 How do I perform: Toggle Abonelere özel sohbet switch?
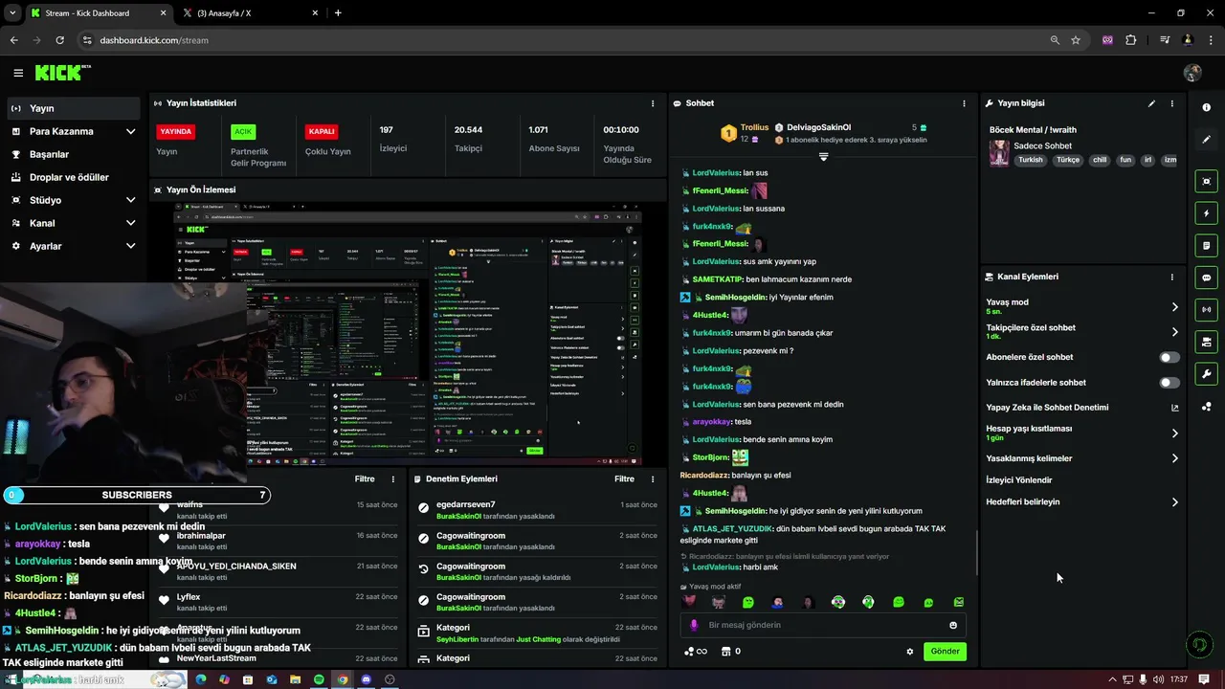[1169, 357]
